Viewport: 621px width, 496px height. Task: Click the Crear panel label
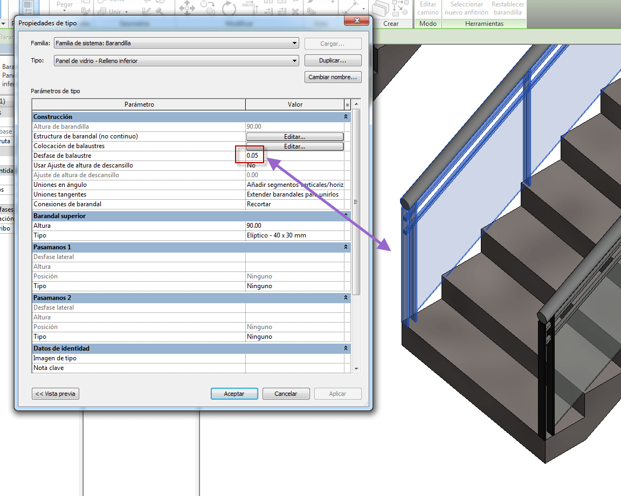390,24
